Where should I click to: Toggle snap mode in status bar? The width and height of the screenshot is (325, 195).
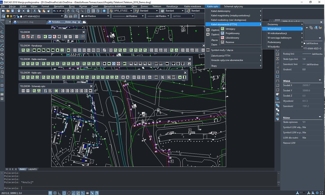pos(50,193)
